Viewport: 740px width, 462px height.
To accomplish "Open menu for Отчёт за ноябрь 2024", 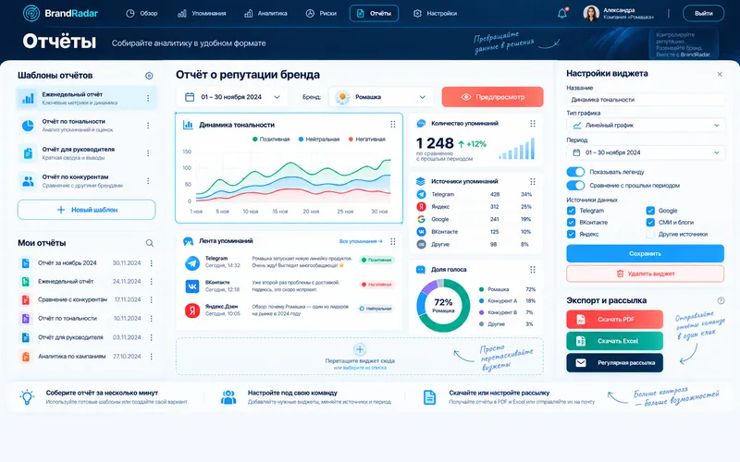I will [x=152, y=263].
